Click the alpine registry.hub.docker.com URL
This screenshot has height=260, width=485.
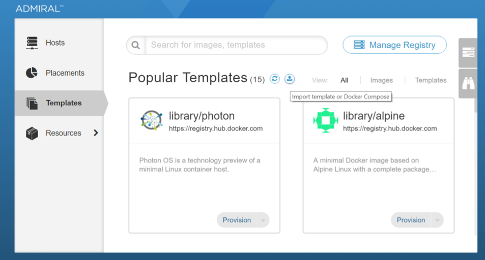390,128
